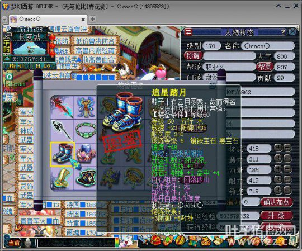
Task: Decrease 力量 with its minus button
Action: (x=287, y=169)
